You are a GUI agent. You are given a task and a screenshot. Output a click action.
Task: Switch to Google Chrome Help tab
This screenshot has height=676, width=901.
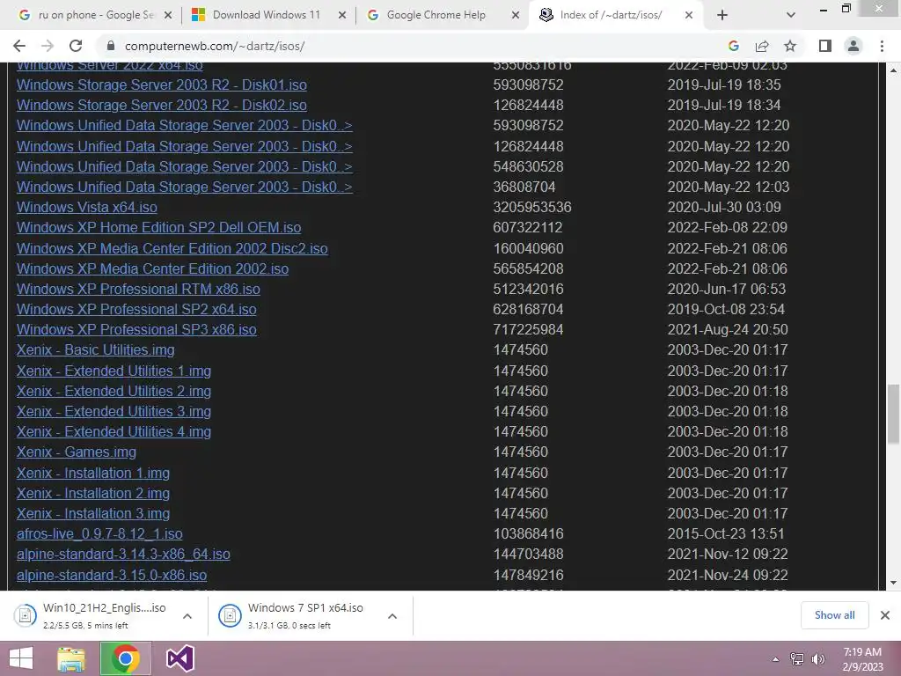443,15
